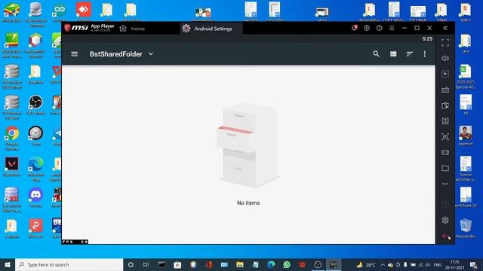Open Task View on the taskbar
483x271 pixels.
coord(146,264)
